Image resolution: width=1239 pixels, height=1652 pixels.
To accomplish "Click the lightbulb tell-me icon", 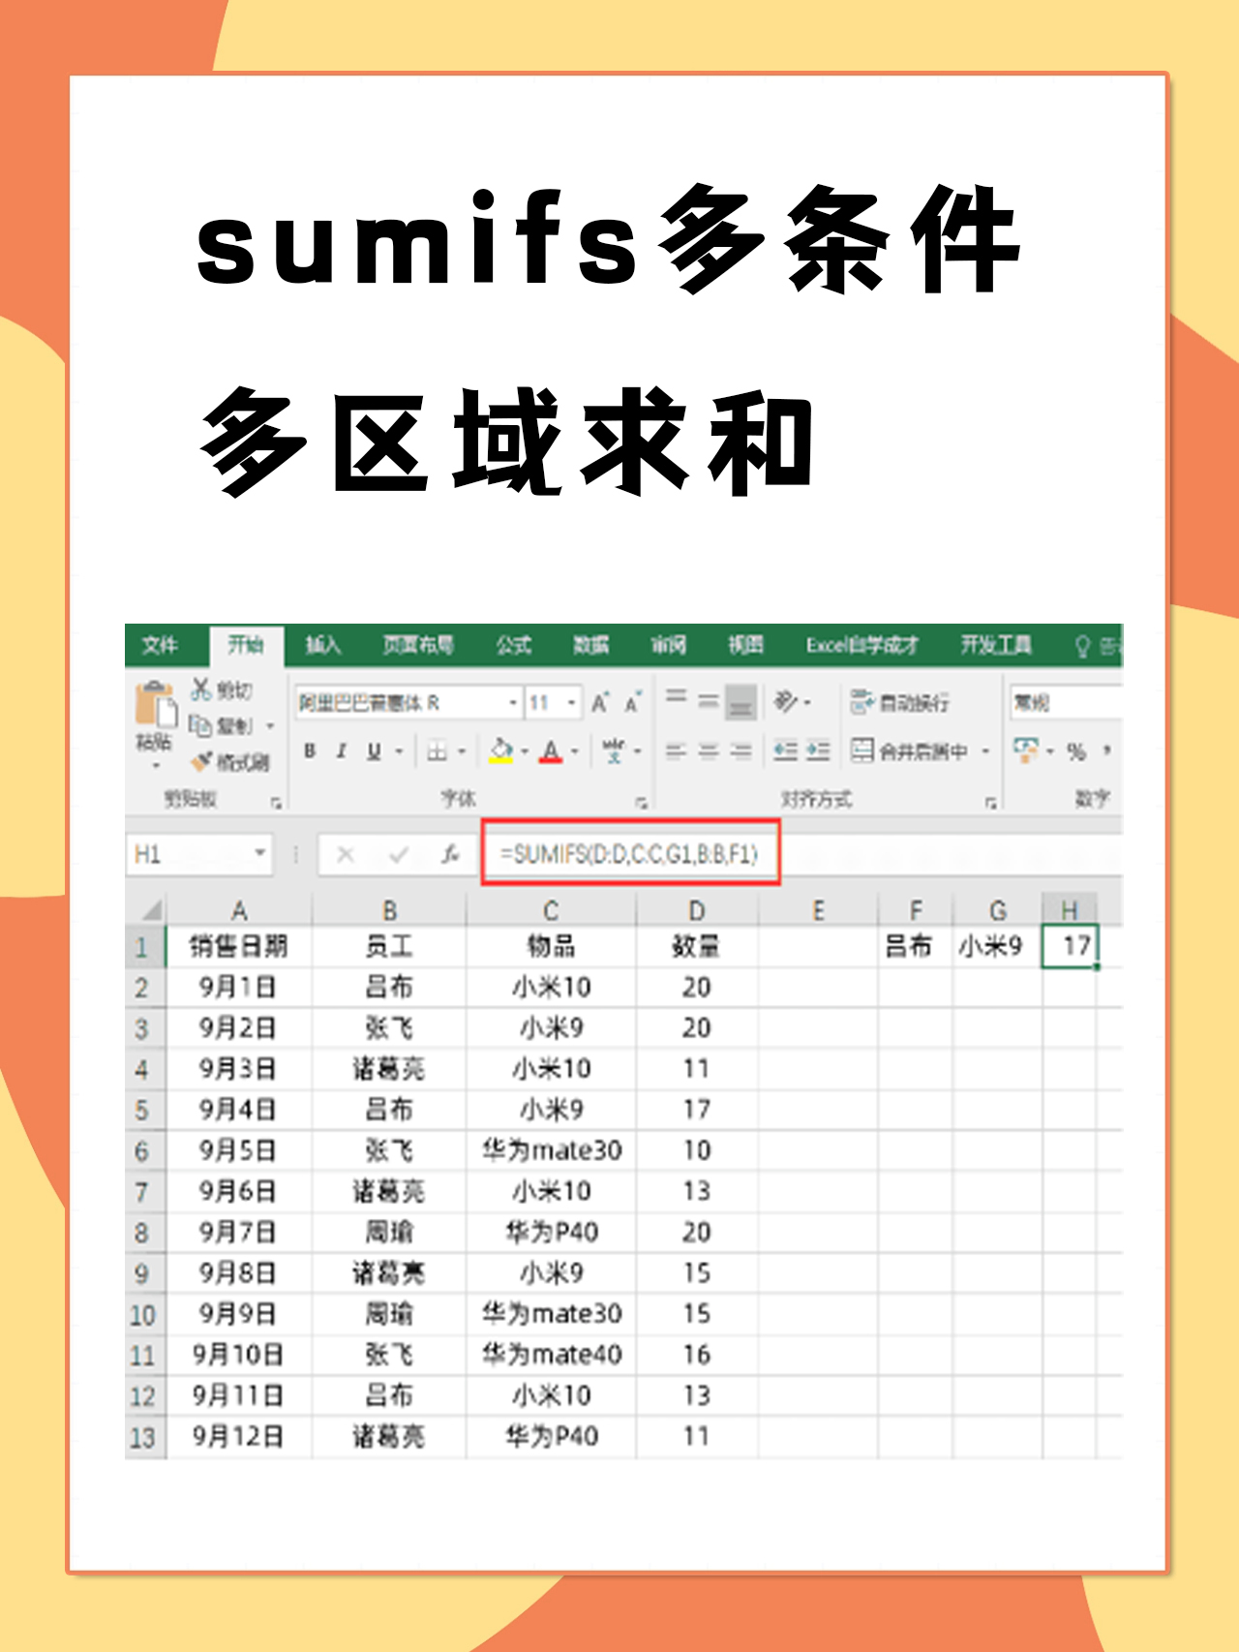I will [1083, 646].
